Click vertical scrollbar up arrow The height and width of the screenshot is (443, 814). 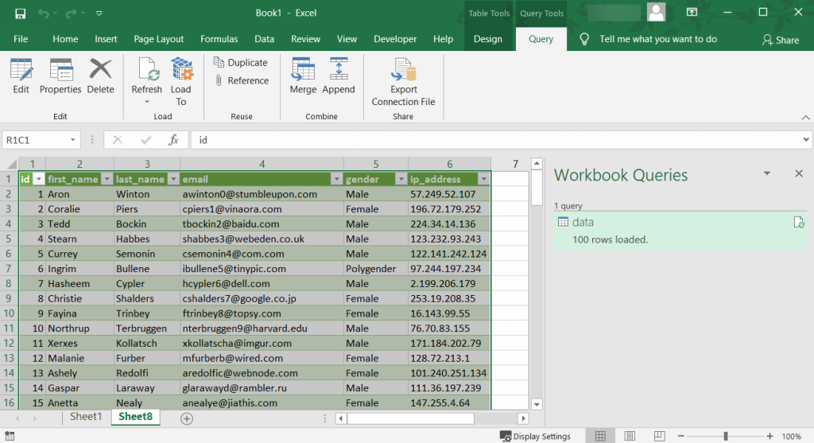coord(537,164)
